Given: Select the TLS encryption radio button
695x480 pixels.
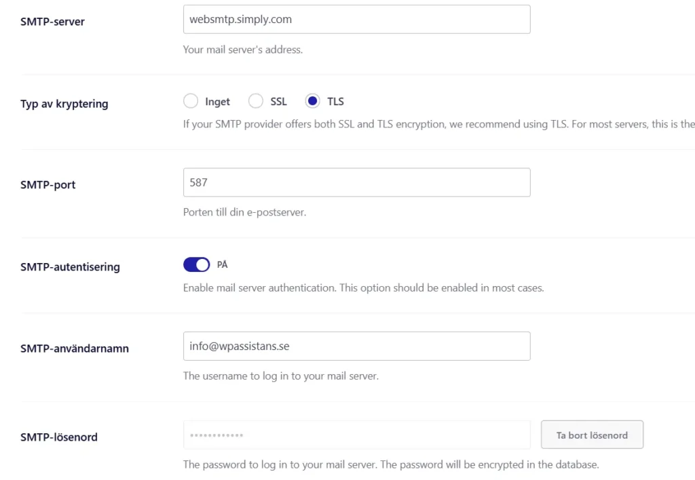Looking at the screenshot, I should [312, 102].
